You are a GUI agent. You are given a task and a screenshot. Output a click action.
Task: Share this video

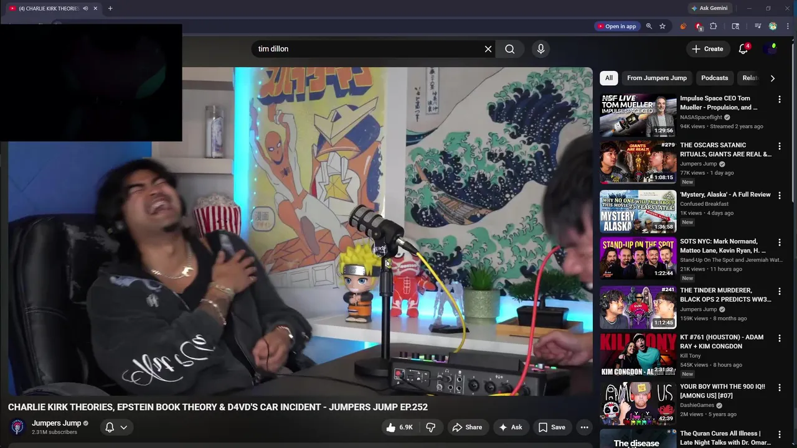tap(467, 427)
